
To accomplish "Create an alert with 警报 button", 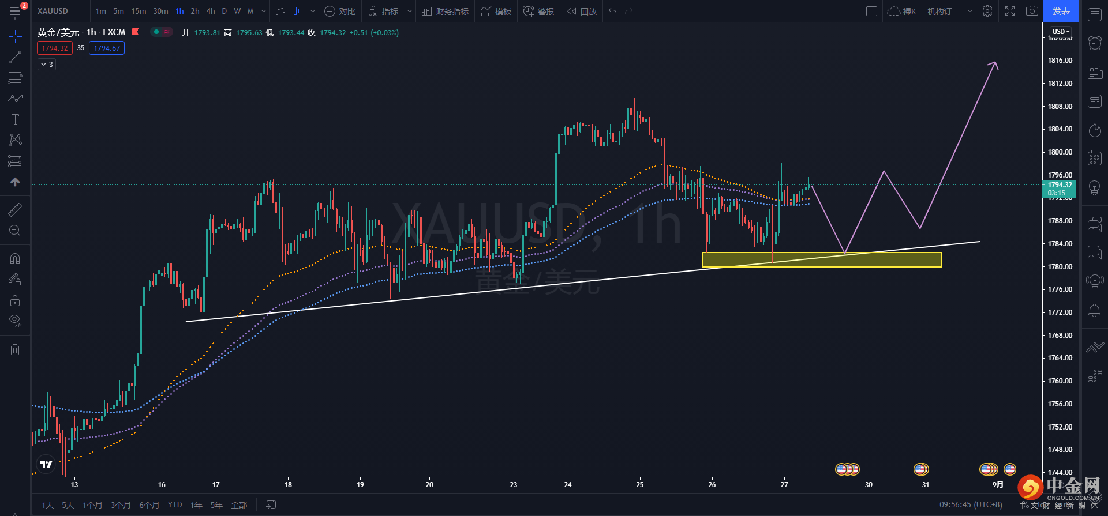I will [x=538, y=12].
